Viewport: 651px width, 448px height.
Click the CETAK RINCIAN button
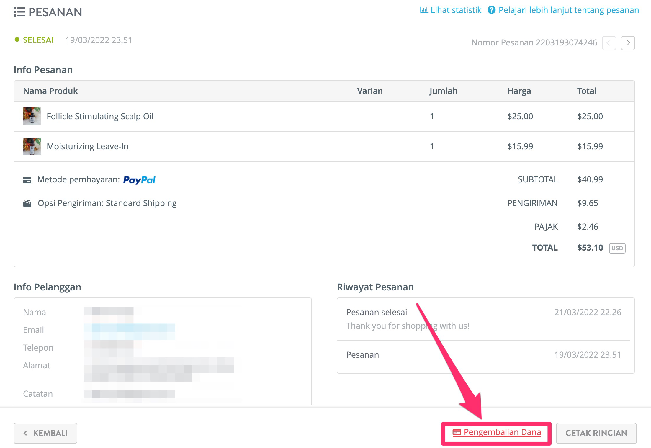[596, 433]
